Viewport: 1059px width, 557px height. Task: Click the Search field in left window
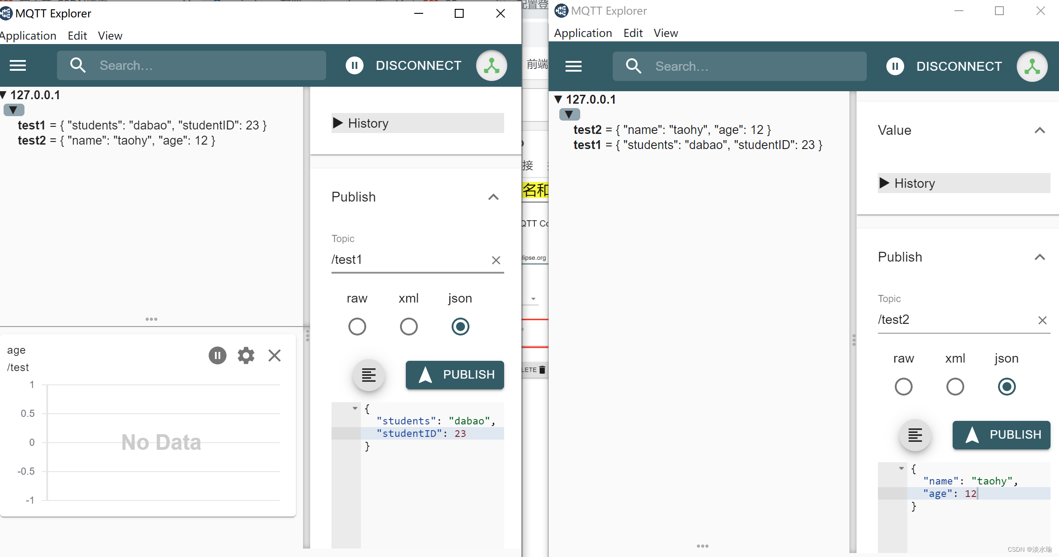pos(191,65)
